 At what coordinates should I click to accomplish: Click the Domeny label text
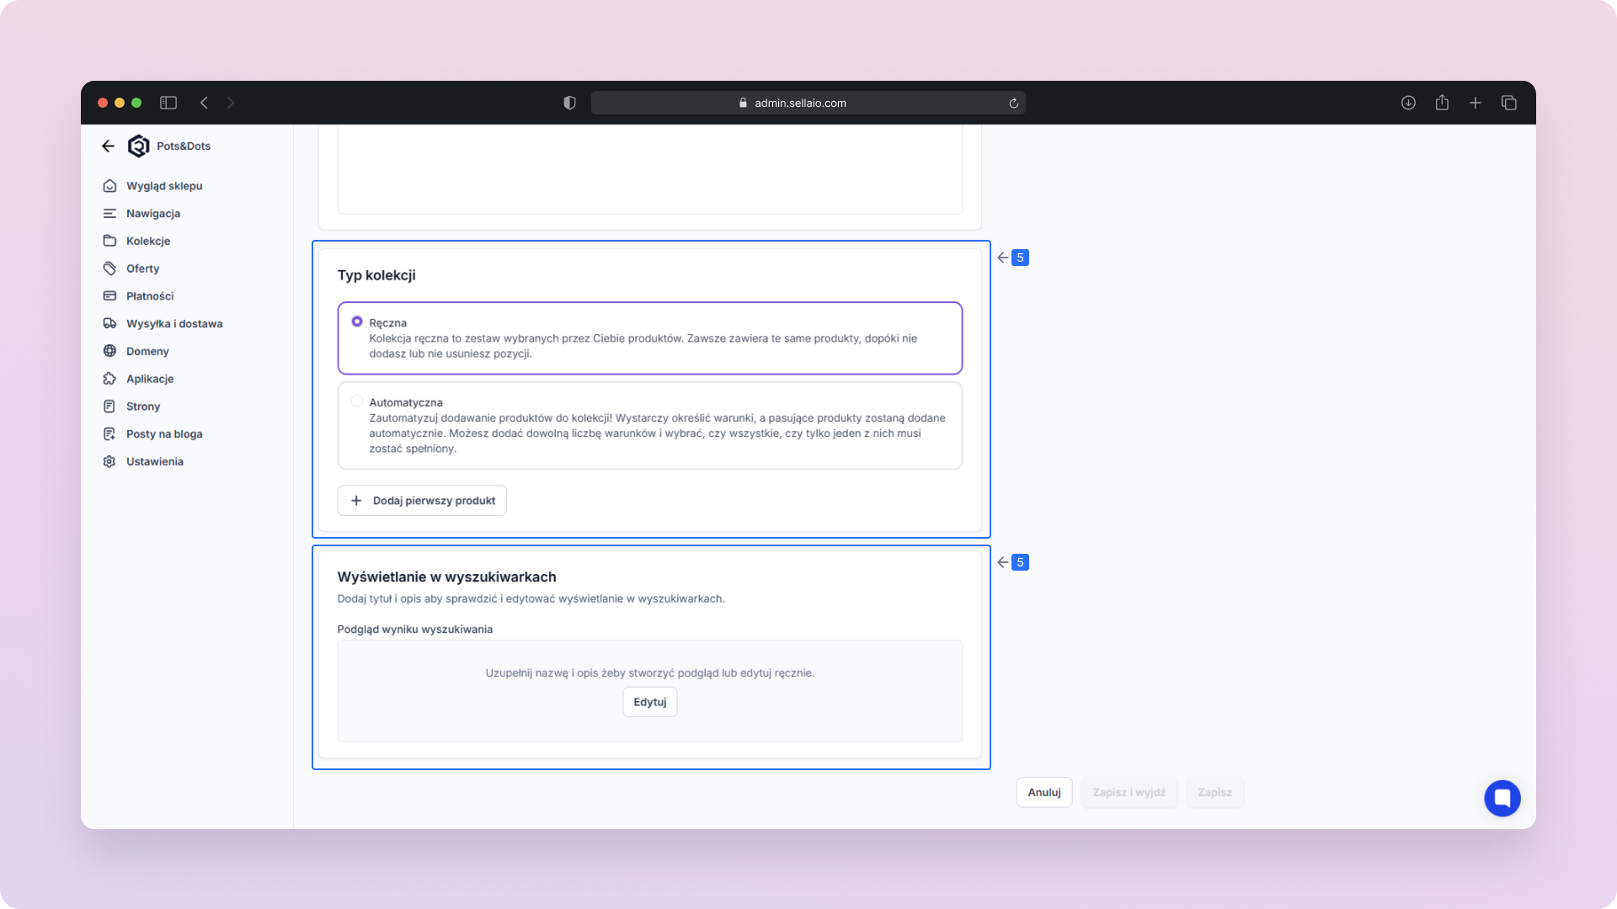tap(147, 351)
